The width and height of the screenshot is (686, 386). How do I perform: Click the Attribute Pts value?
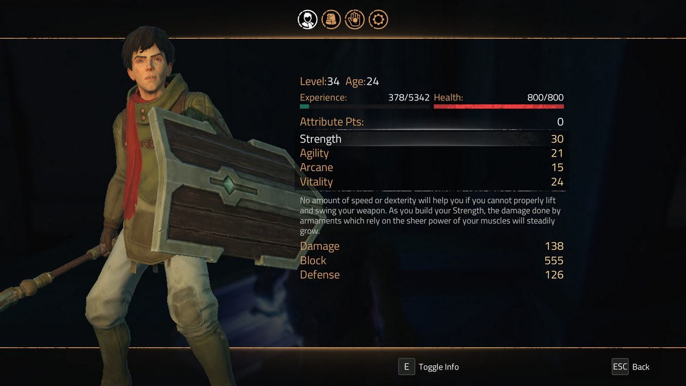pos(560,121)
